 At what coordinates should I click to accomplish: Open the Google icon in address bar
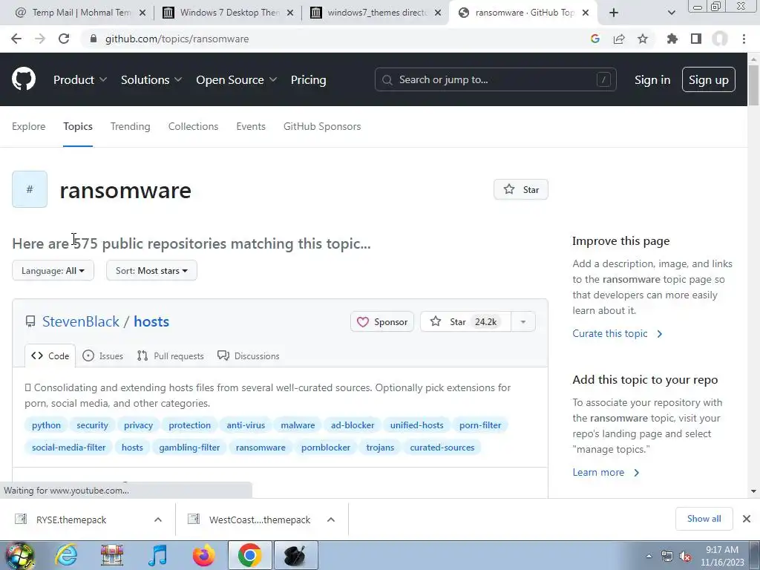(x=595, y=39)
